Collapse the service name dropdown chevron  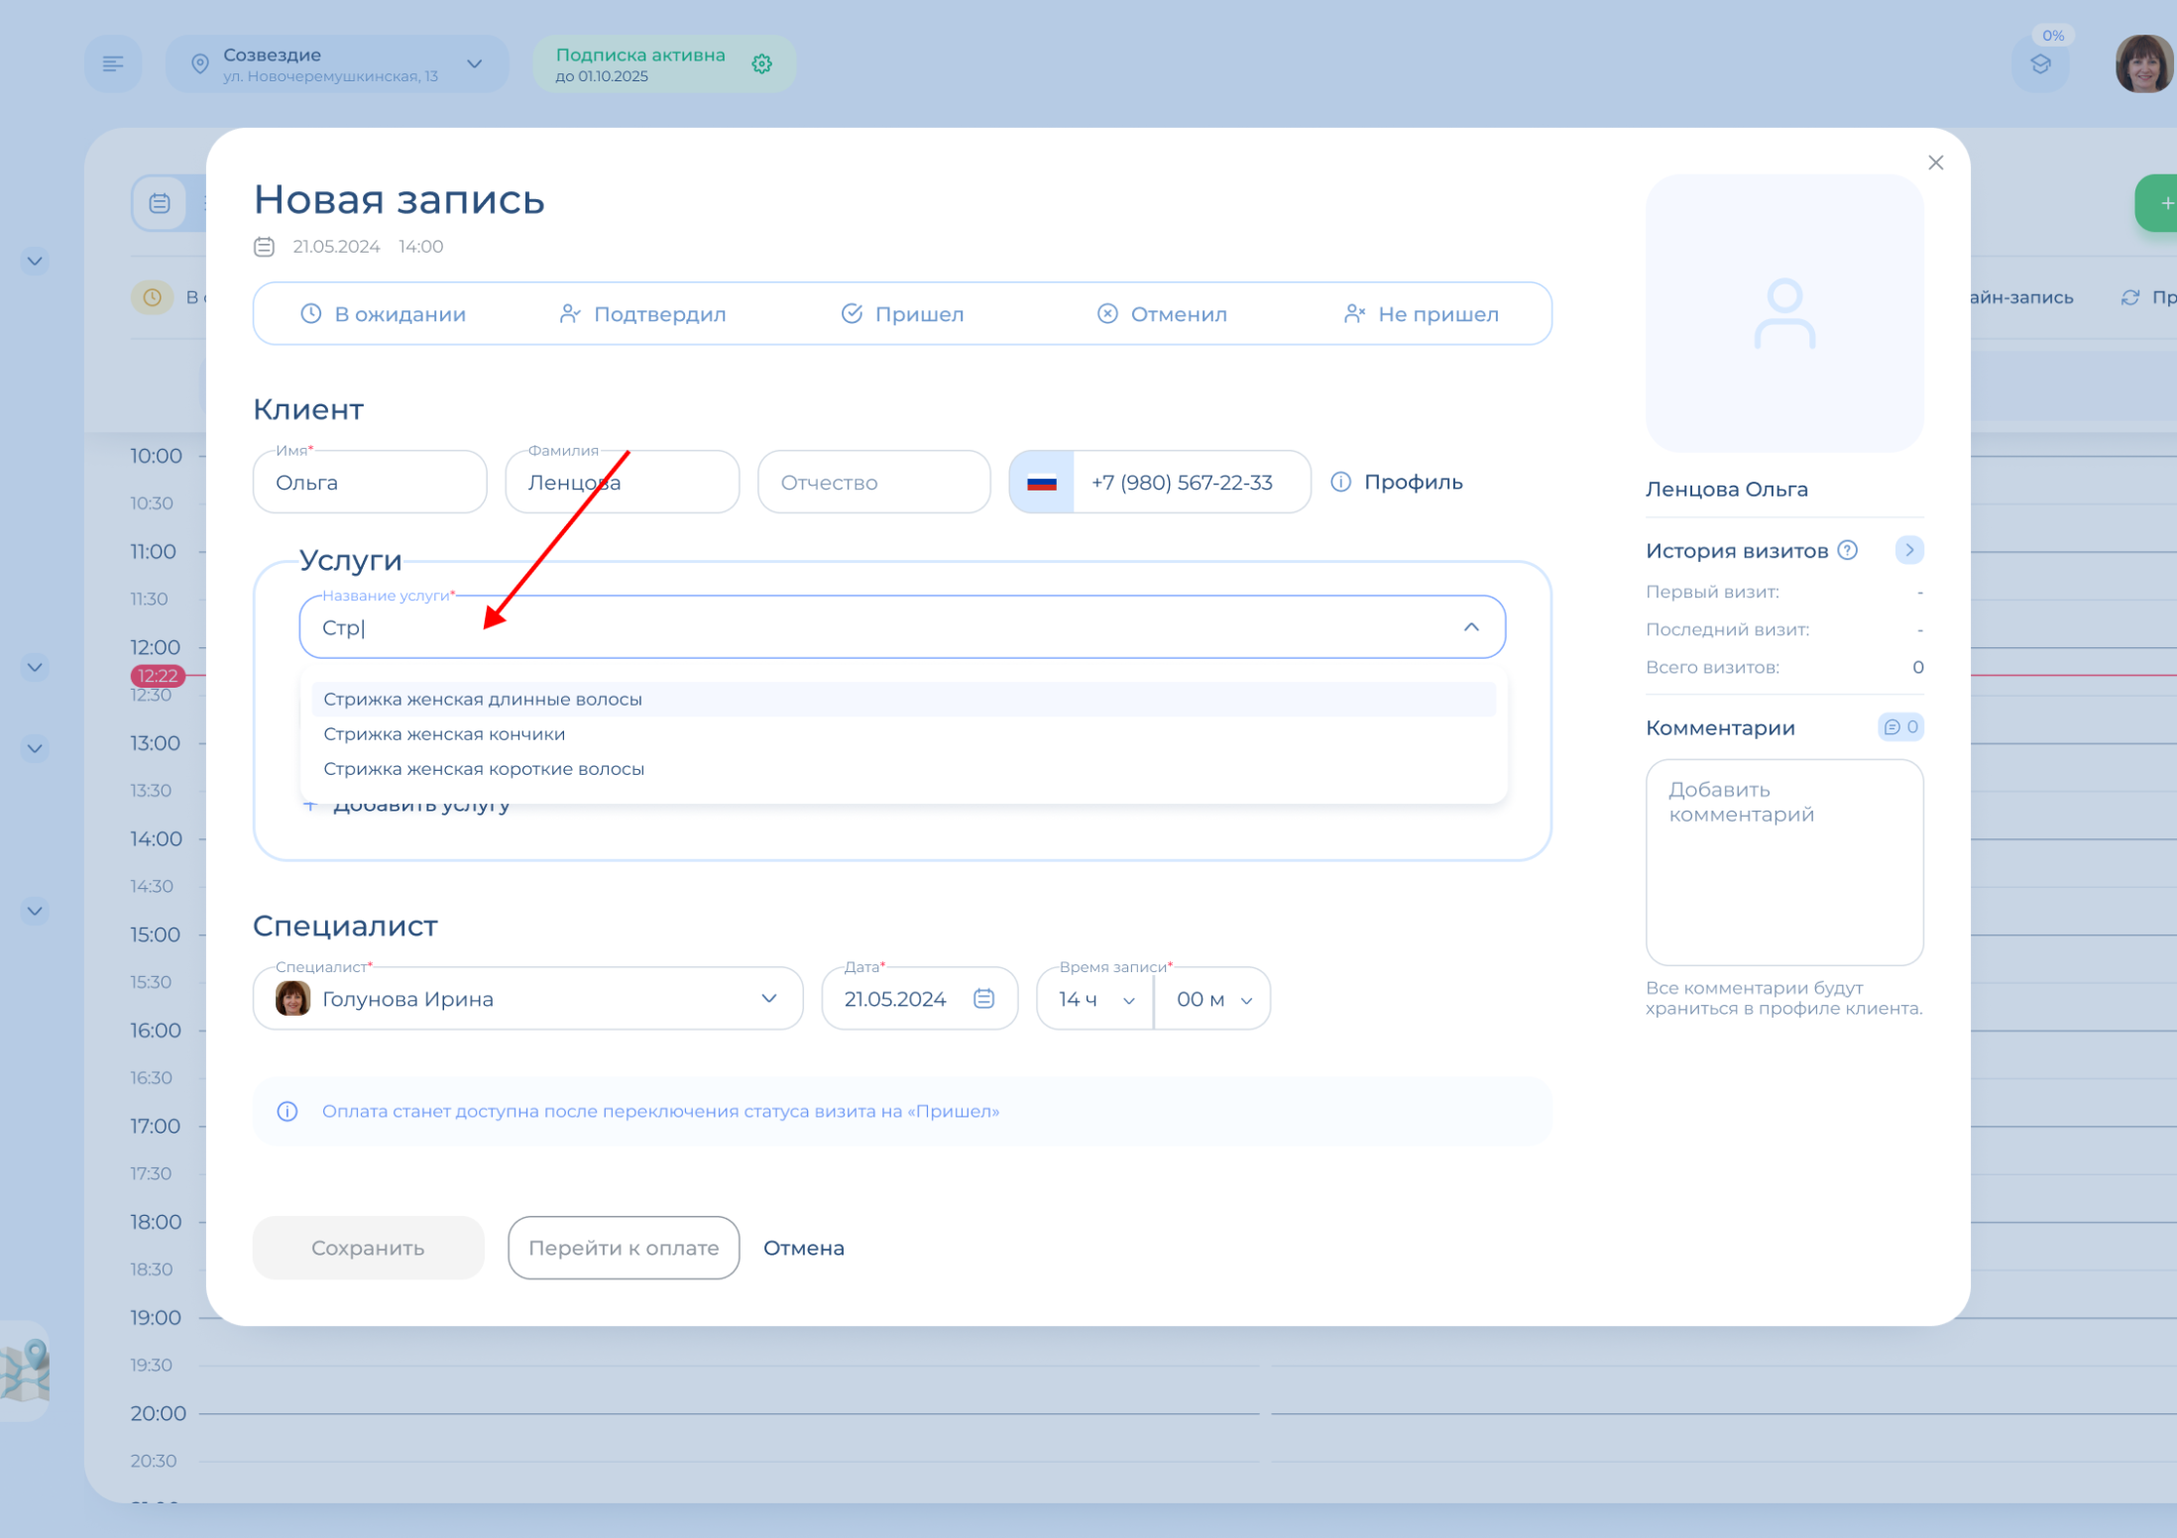1470,627
